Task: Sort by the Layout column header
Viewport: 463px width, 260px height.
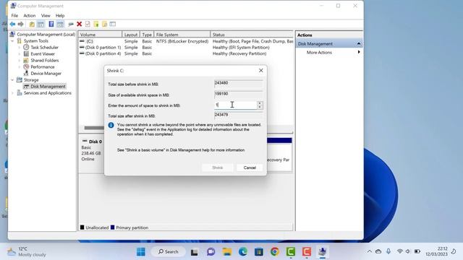Action: click(x=131, y=35)
